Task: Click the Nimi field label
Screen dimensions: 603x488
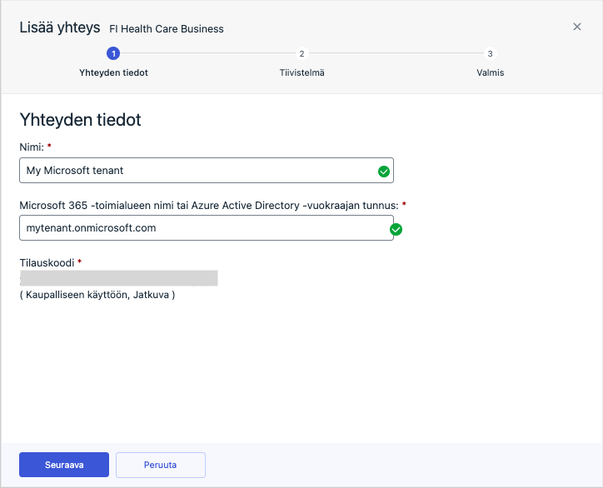Action: 32,147
